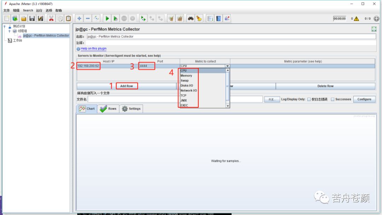Click the 名称 name field
This screenshot has width=382, height=215.
[x=231, y=36]
